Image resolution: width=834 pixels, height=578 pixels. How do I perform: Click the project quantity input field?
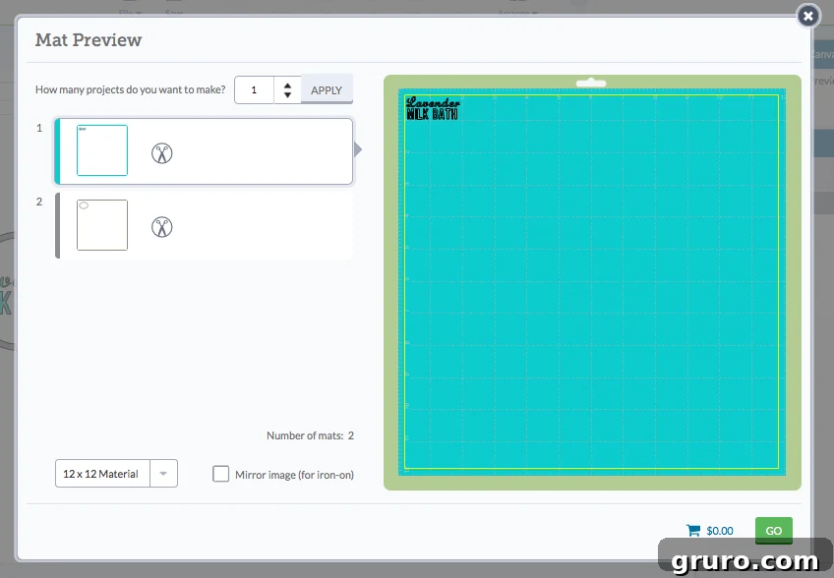(x=255, y=89)
